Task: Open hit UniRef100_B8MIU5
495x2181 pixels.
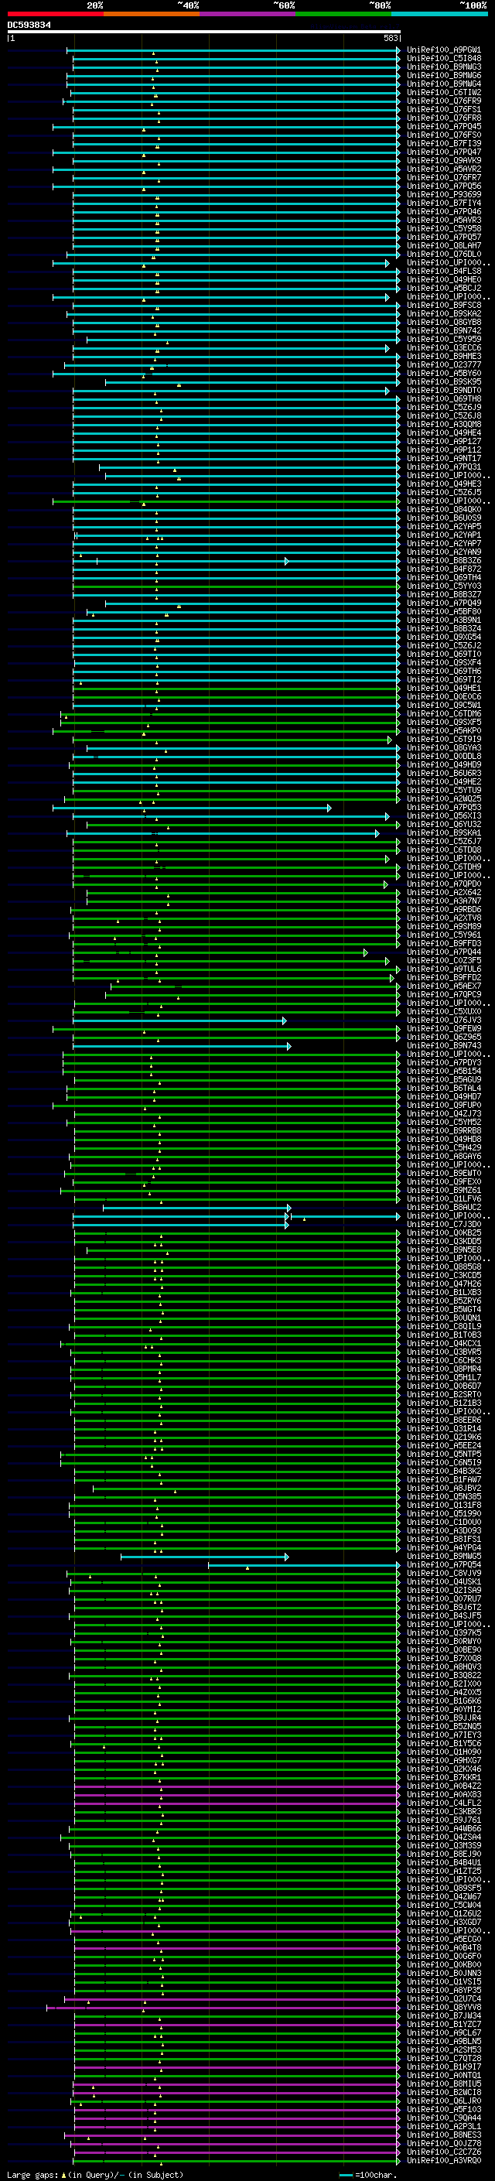Action: pyautogui.click(x=443, y=2084)
